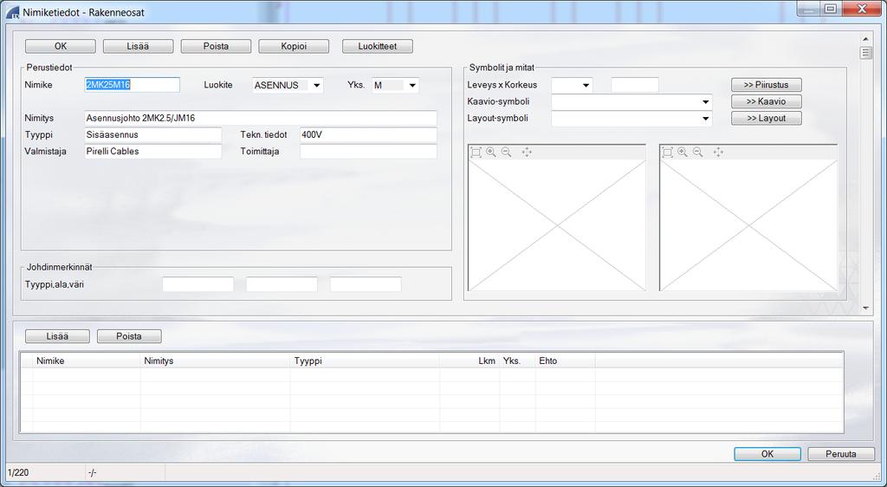Click the 1/220 record counter in status bar
887x487 pixels.
tap(19, 473)
